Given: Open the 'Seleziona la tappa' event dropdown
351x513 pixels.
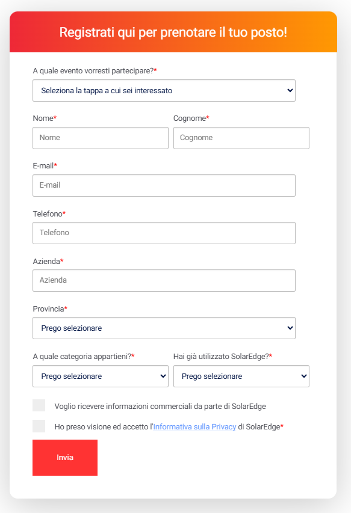Looking at the screenshot, I should pos(164,91).
